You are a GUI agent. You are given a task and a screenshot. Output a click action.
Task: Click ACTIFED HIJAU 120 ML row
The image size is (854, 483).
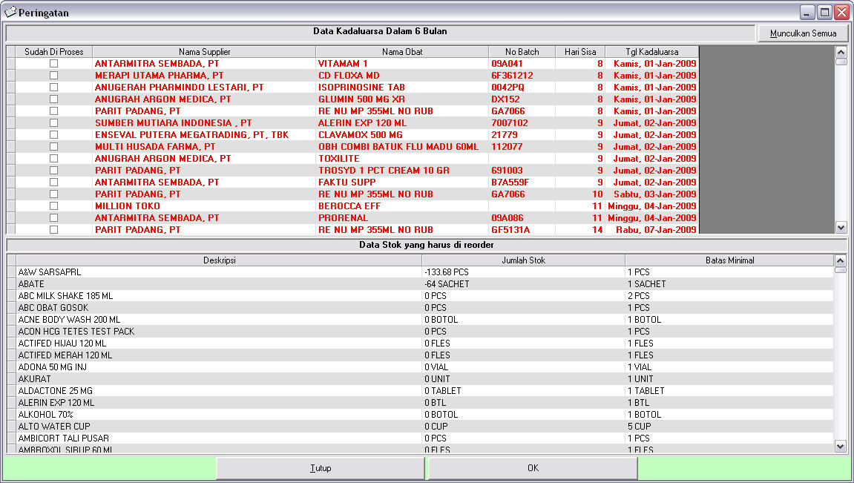pos(425,343)
